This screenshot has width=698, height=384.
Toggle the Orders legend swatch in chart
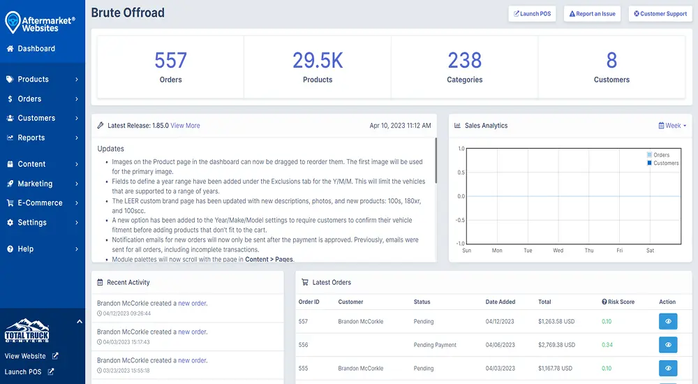[649, 155]
